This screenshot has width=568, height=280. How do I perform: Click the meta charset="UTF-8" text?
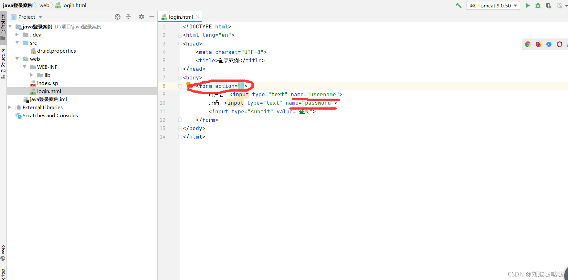tap(231, 52)
